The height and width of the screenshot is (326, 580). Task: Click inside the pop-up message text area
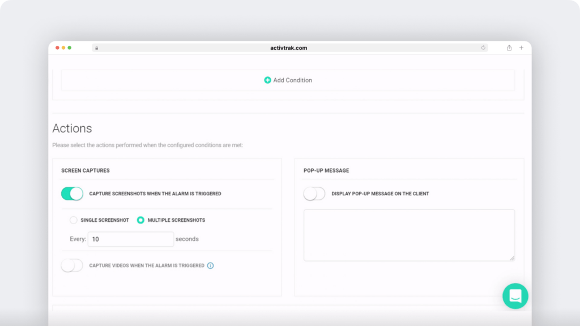[409, 235]
